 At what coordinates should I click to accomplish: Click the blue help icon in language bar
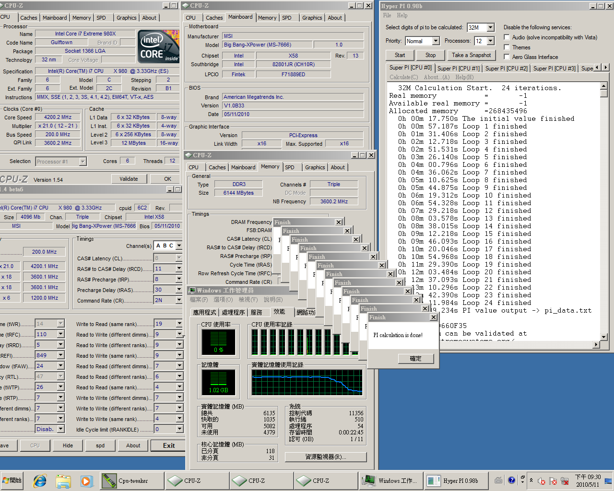pos(511,480)
